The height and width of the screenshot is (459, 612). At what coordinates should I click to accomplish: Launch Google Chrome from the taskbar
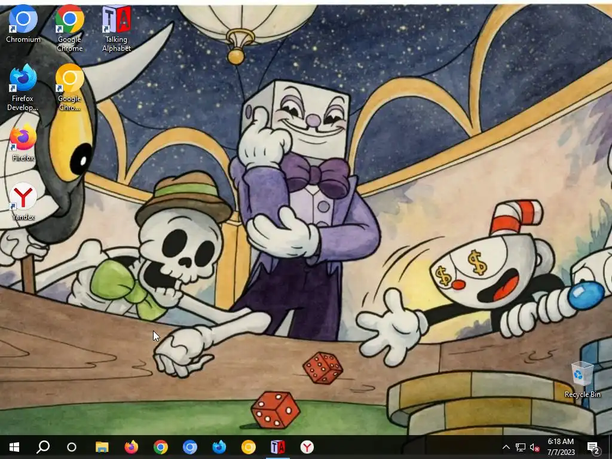[160, 447]
